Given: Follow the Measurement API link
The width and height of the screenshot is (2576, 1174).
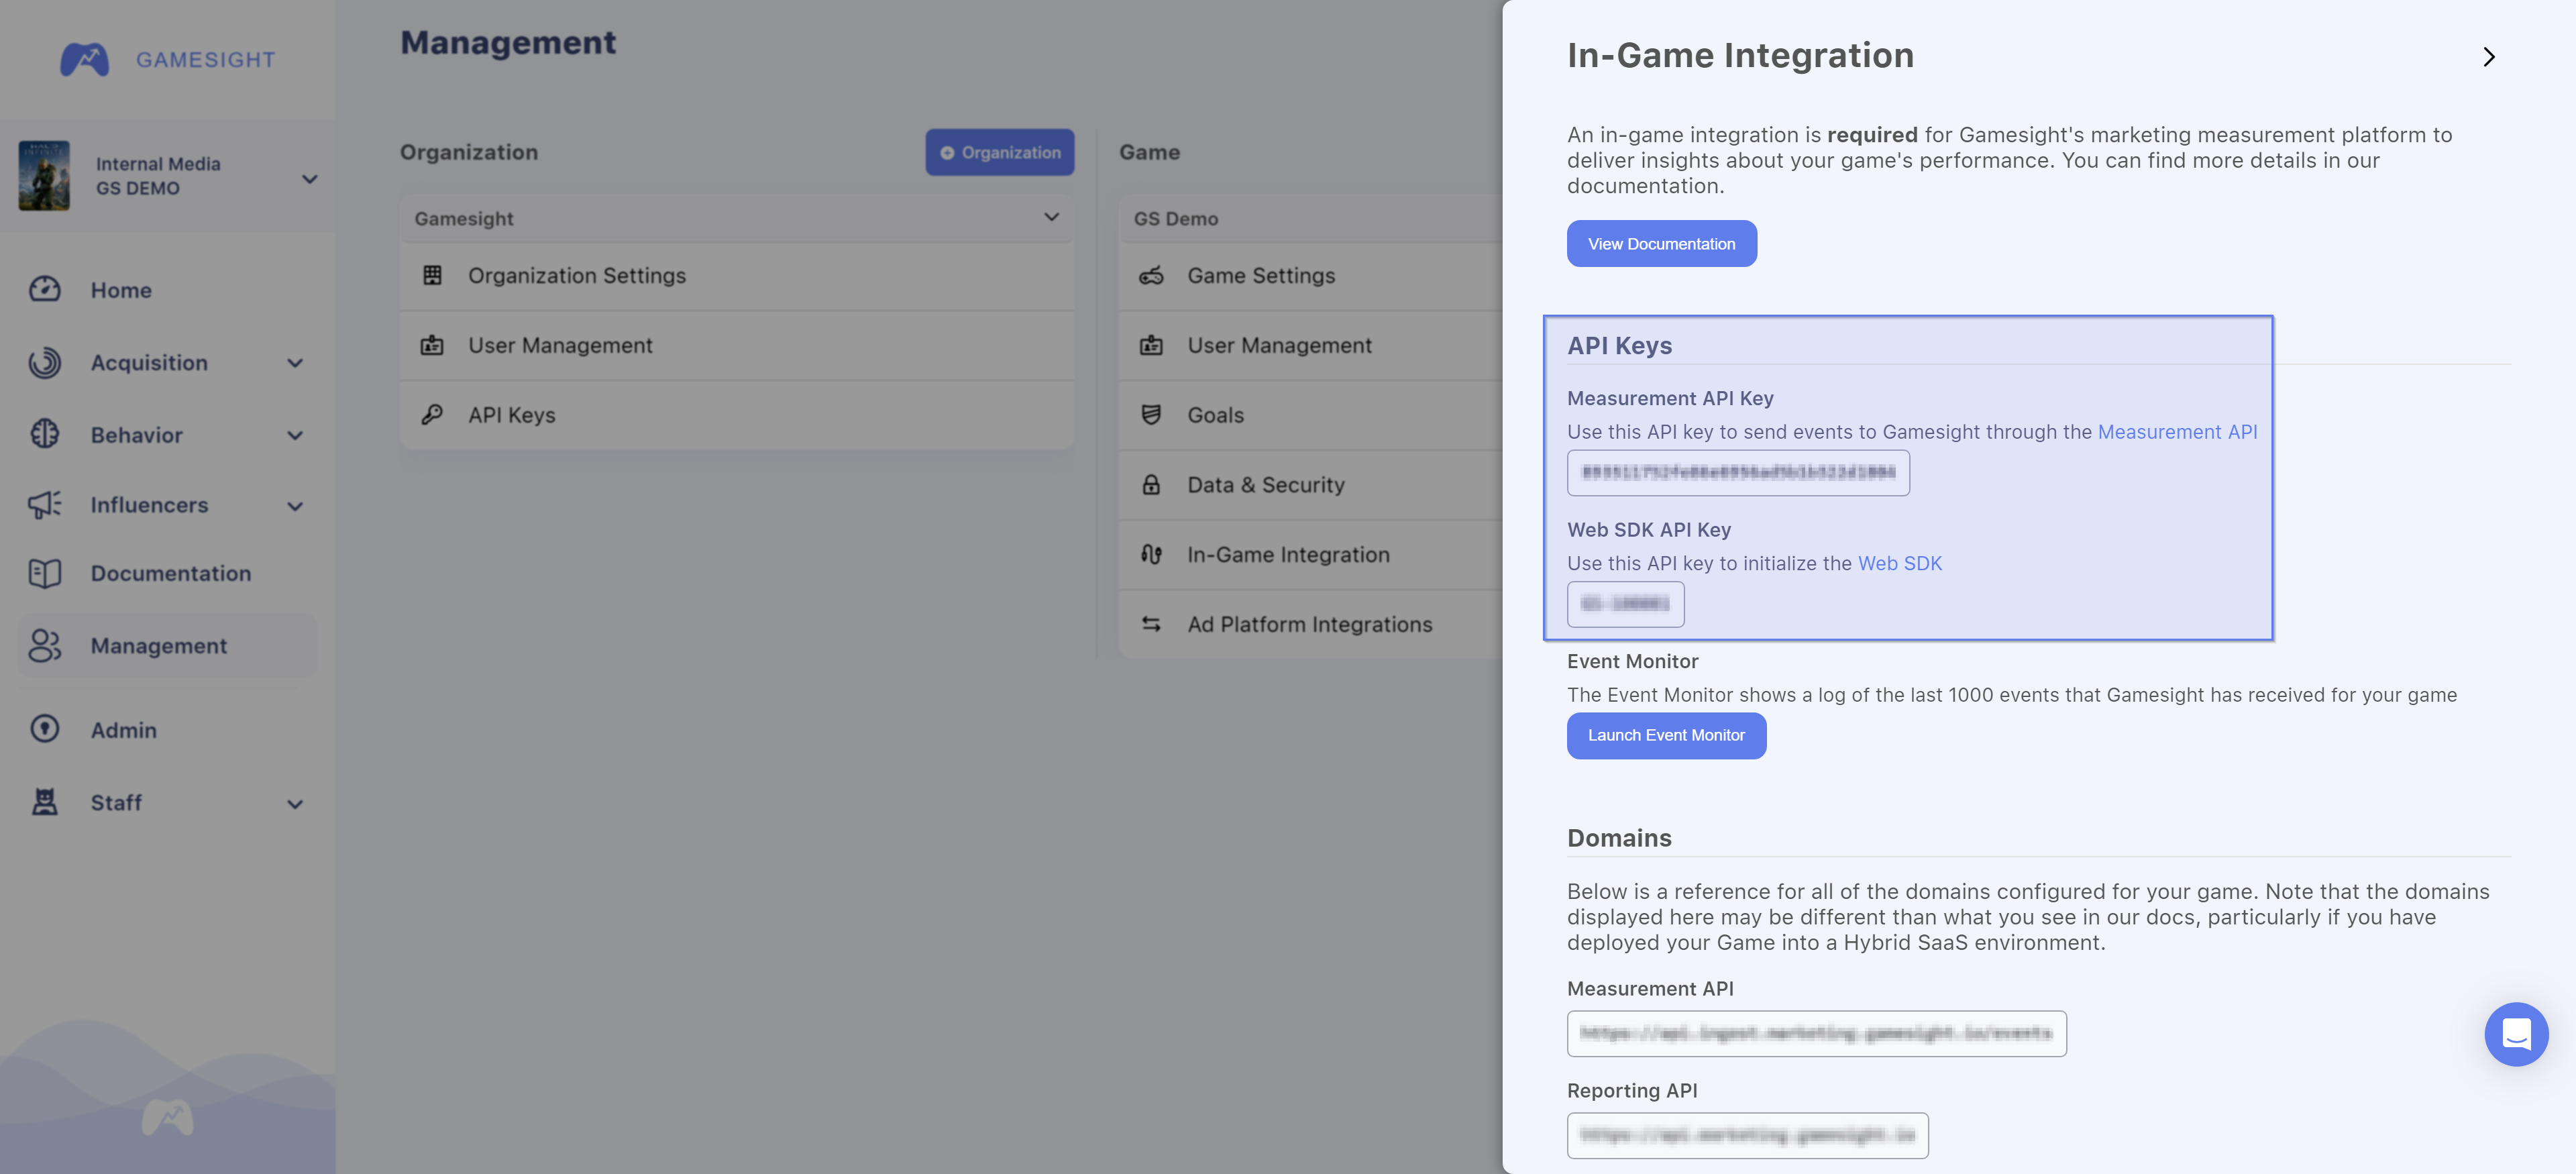Looking at the screenshot, I should (2177, 431).
